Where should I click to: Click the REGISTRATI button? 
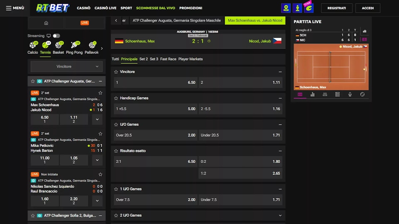coord(336,8)
